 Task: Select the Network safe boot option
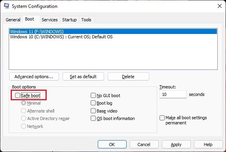coord(23,126)
